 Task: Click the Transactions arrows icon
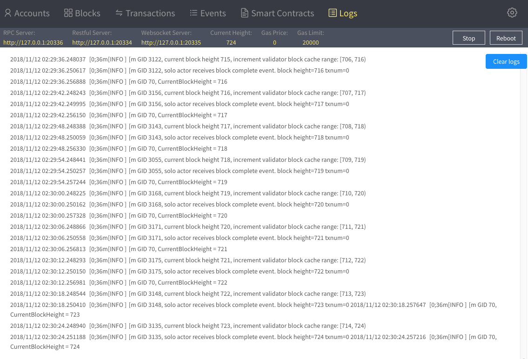[119, 13]
